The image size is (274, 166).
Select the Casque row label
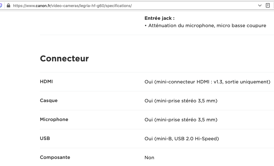coord(49,100)
